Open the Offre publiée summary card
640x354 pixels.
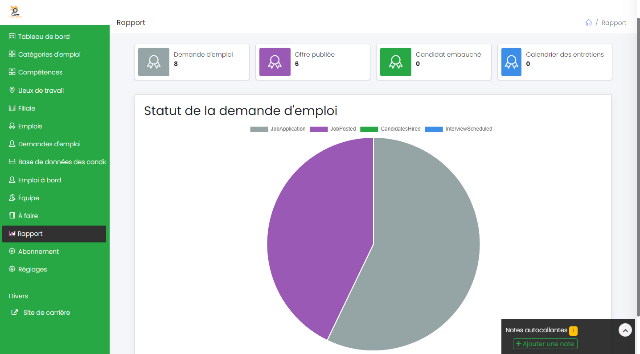pyautogui.click(x=312, y=62)
